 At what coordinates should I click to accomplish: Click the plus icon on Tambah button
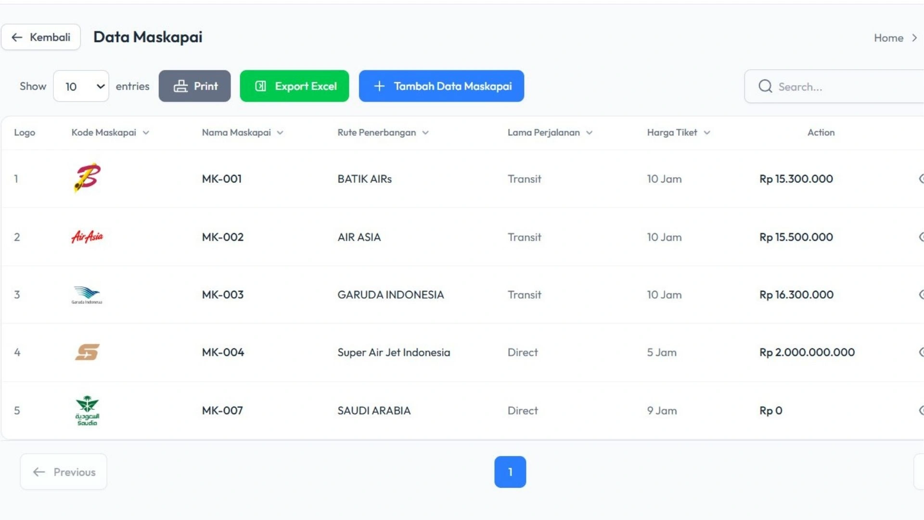379,86
